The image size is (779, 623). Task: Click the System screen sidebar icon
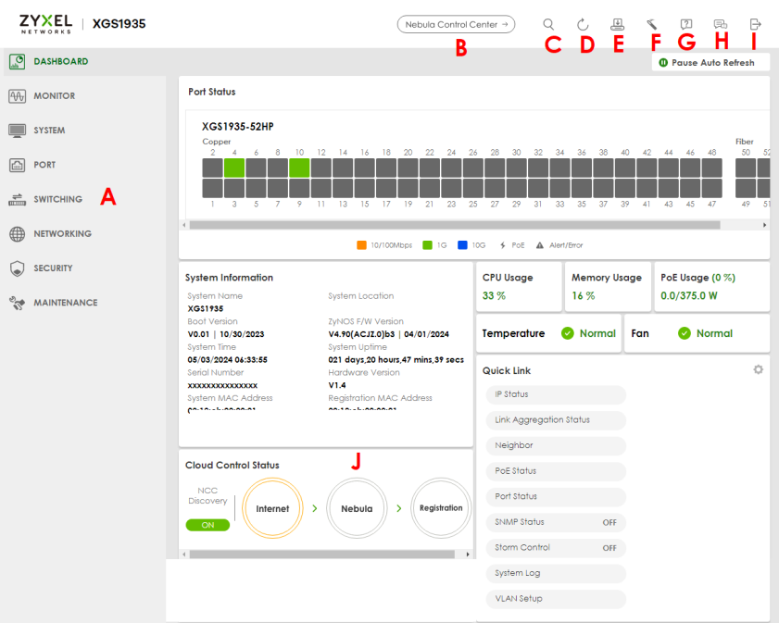(x=17, y=131)
